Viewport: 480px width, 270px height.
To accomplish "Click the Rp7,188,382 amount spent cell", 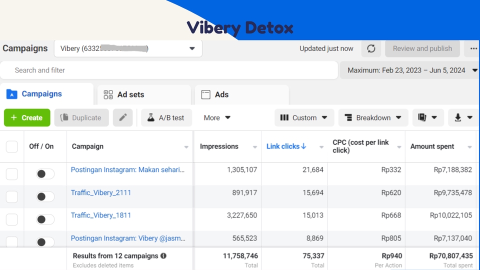I will coord(453,169).
